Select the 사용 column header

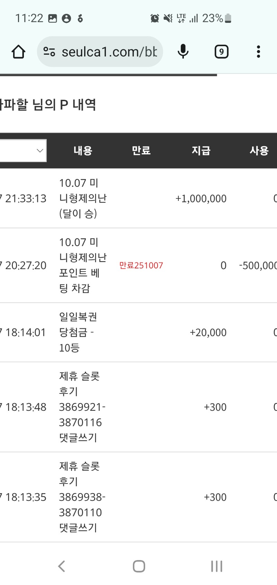click(x=259, y=151)
